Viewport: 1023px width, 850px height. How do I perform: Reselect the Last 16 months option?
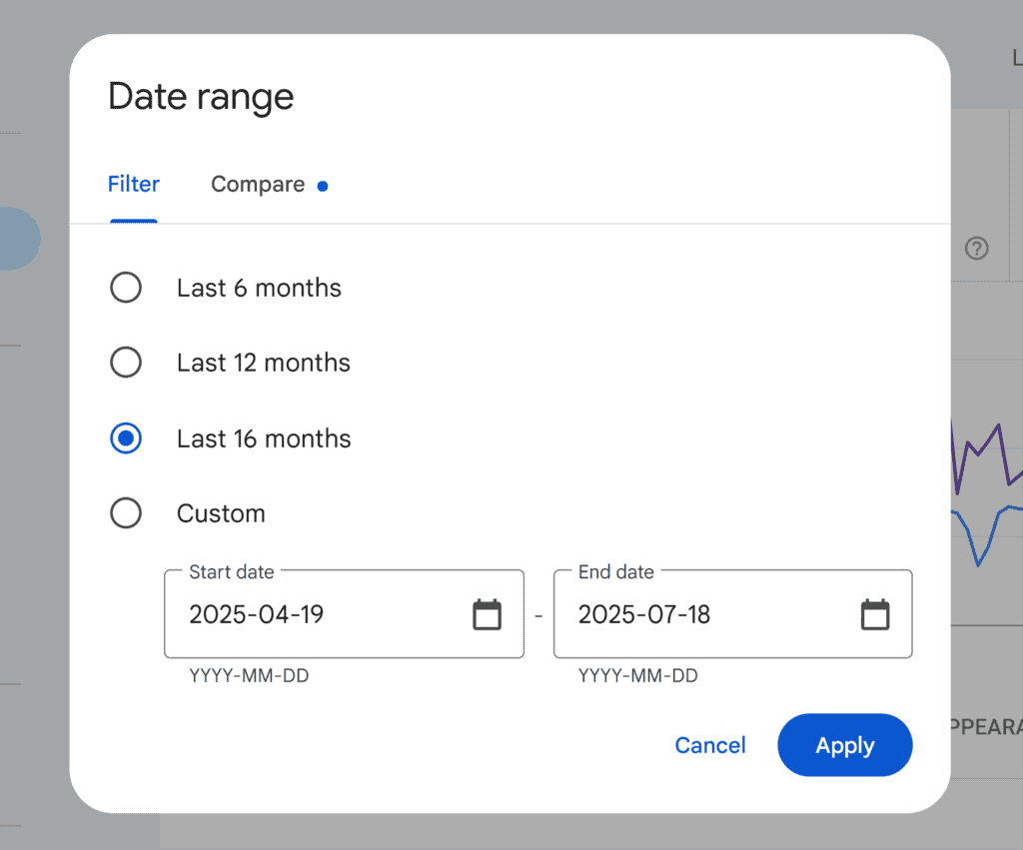click(126, 437)
